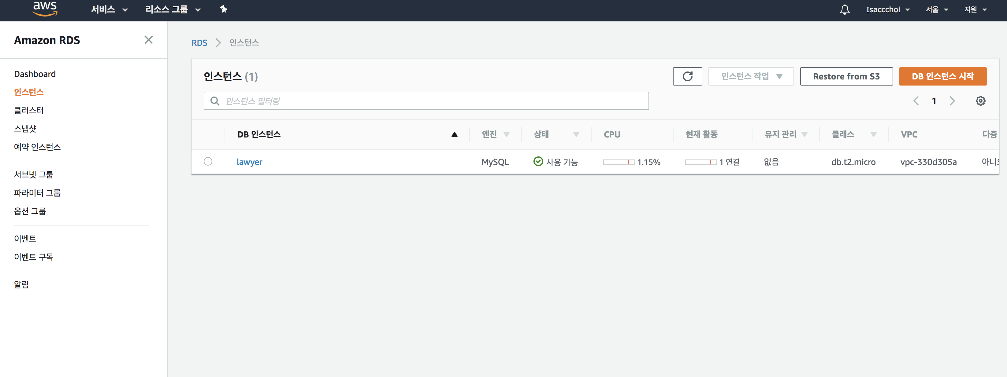
Task: Click the RDS breadcrumb link
Action: point(199,42)
